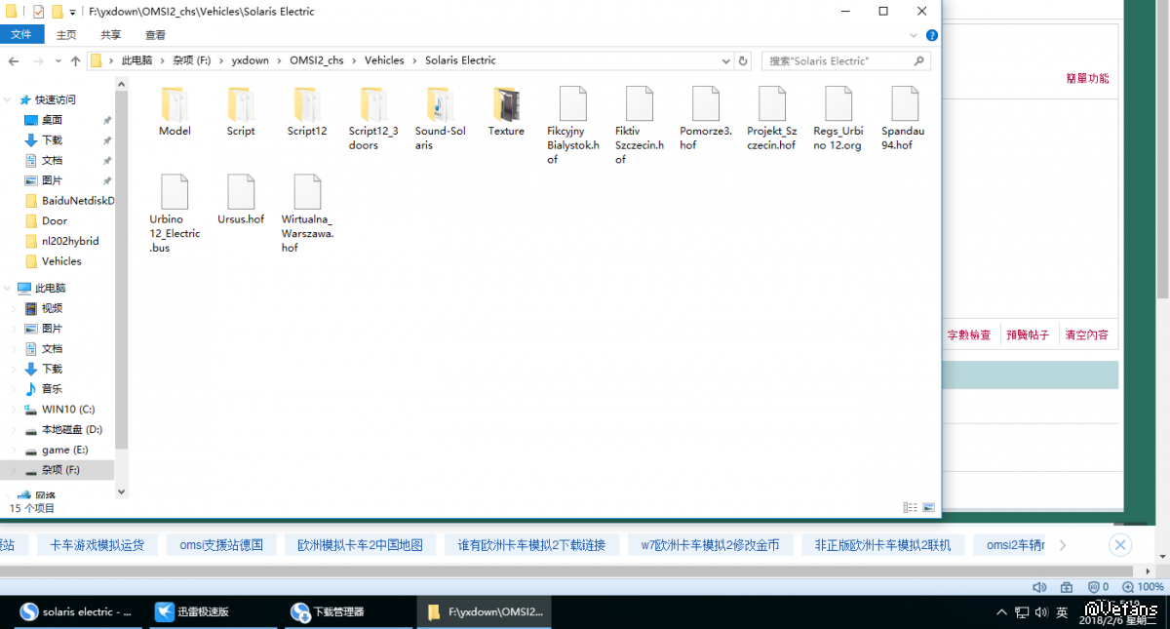Select Fikcyjny Bialystok.hof file
Viewport: 1170px width, 629px height.
(x=572, y=125)
